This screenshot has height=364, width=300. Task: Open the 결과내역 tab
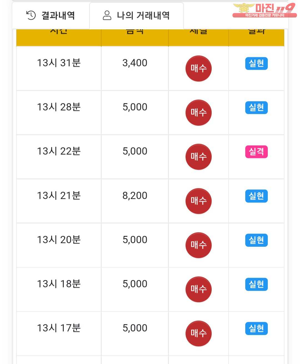(51, 15)
